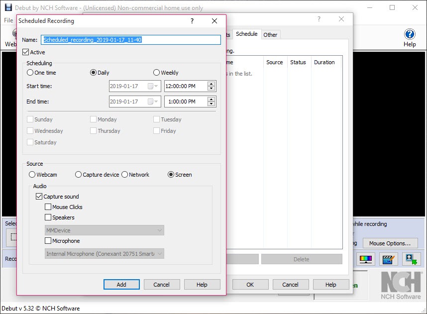
Task: Tick the Wednesday checkbox
Action: pyautogui.click(x=30, y=131)
